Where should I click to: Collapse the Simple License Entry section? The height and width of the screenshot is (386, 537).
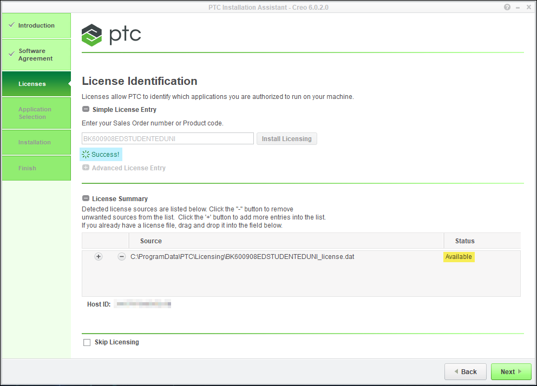[x=86, y=109]
